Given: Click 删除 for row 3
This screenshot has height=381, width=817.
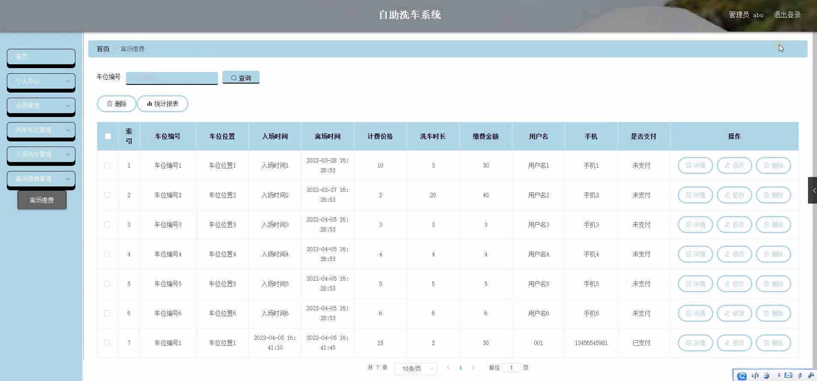Looking at the screenshot, I should pos(773,225).
